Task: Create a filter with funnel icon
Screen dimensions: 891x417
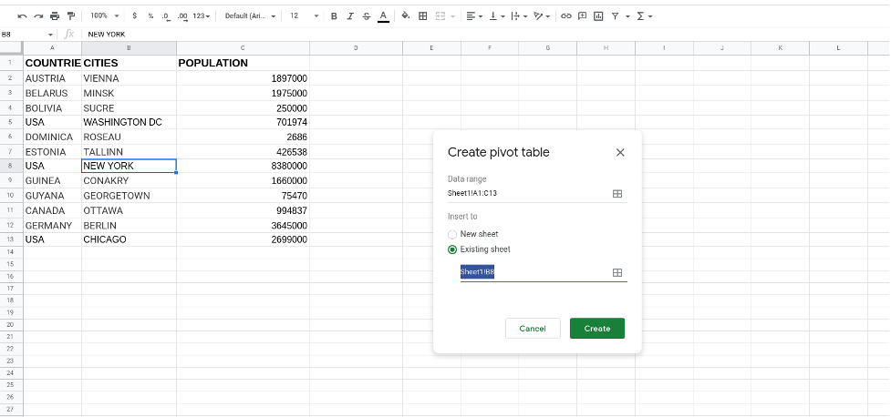Action: [x=616, y=16]
